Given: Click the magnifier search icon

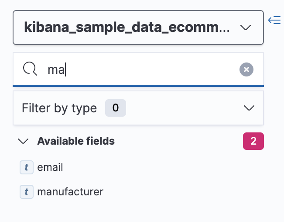Looking at the screenshot, I should click(x=30, y=69).
